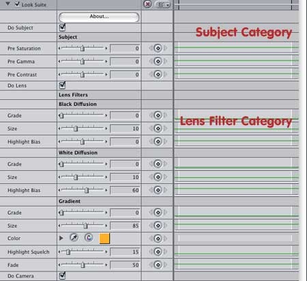Open the About... button
Screen dimensions: 307x281
click(99, 17)
